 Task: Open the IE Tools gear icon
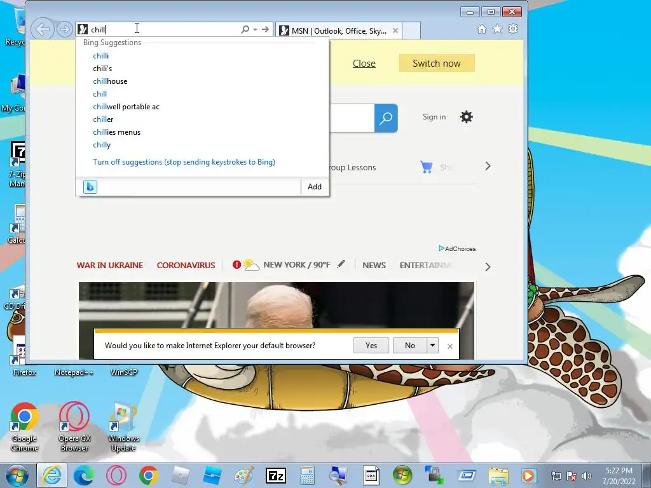513,29
